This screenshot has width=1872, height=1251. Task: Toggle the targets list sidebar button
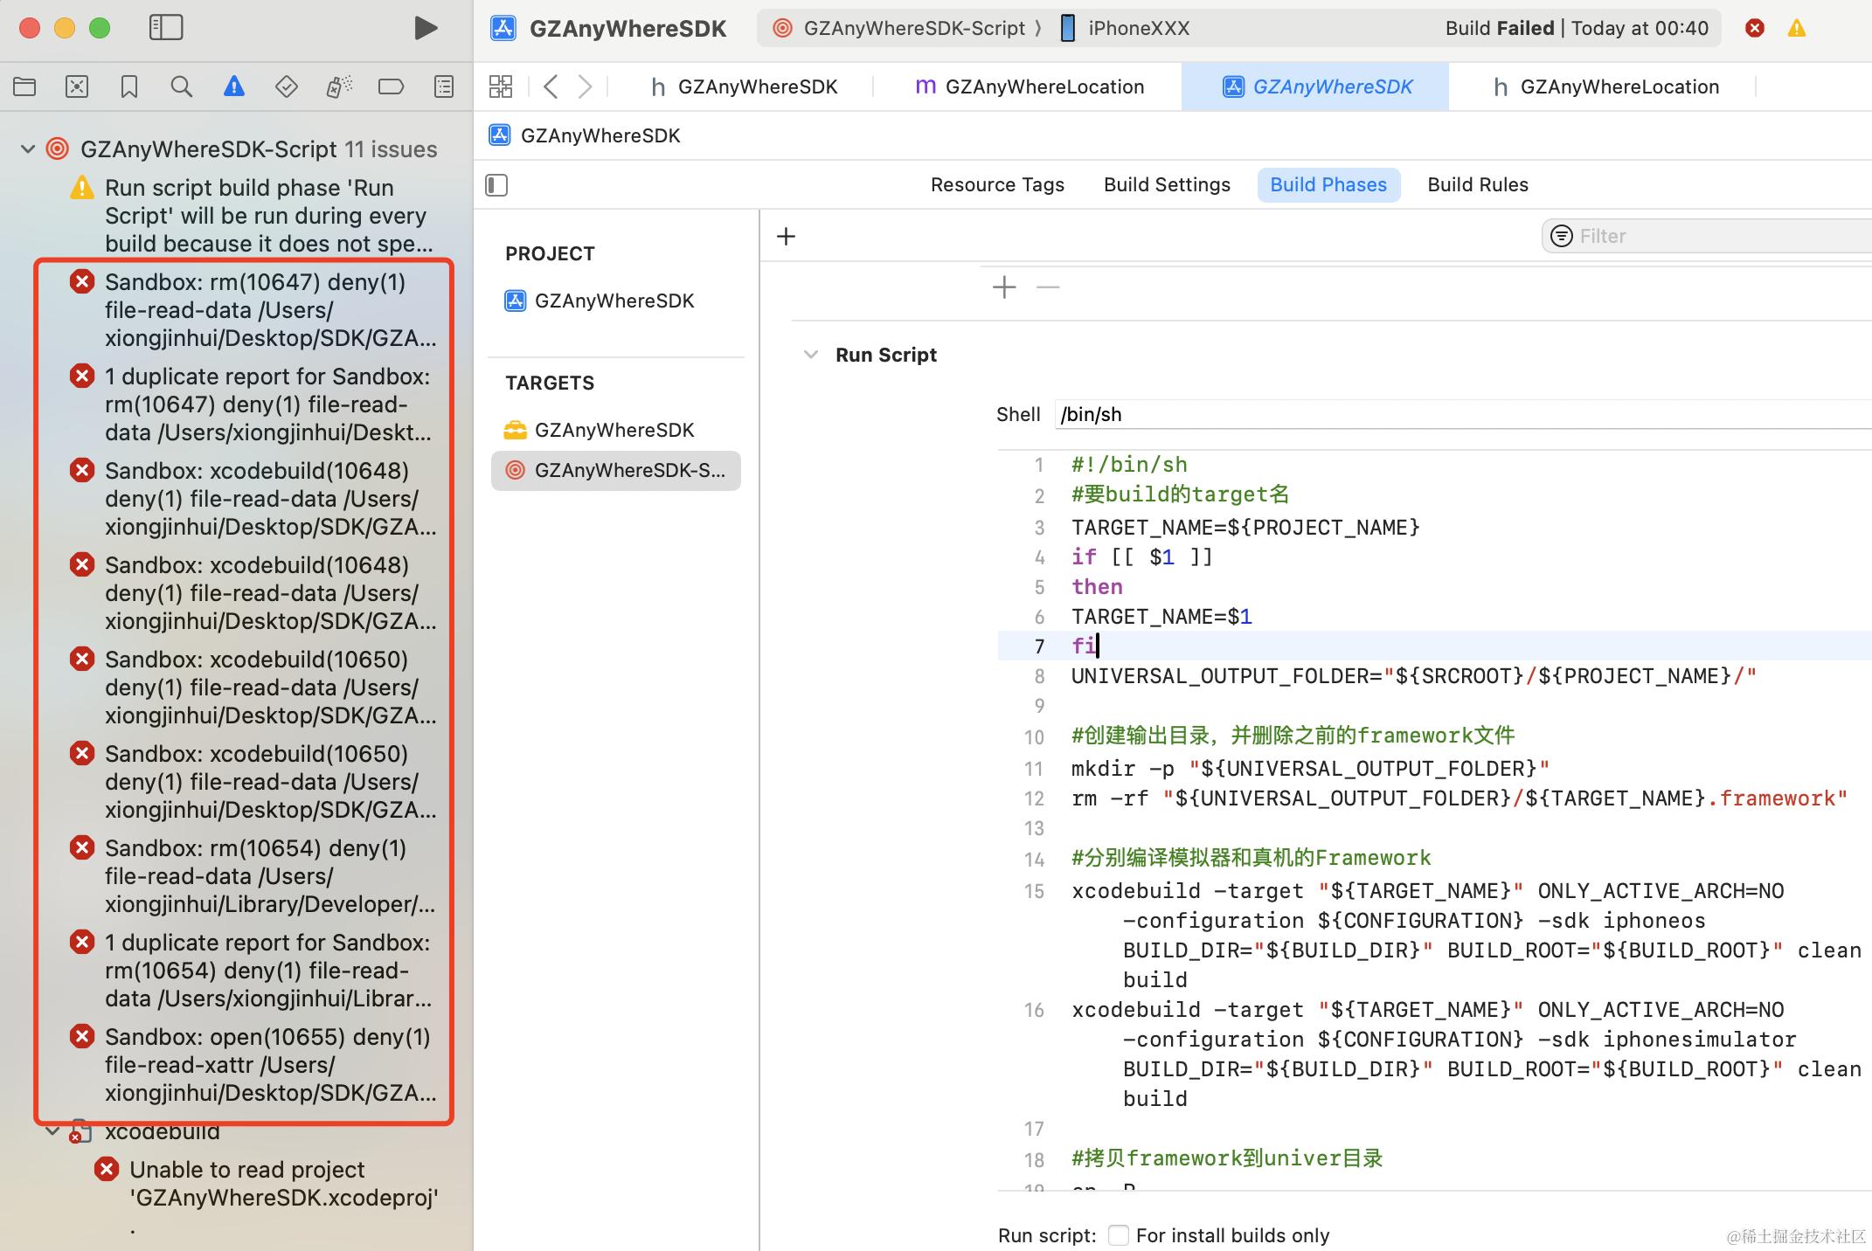(x=496, y=185)
